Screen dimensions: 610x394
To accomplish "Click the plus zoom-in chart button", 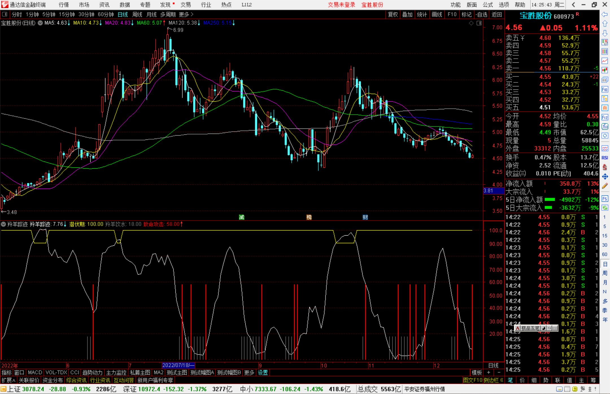I will pos(489,373).
